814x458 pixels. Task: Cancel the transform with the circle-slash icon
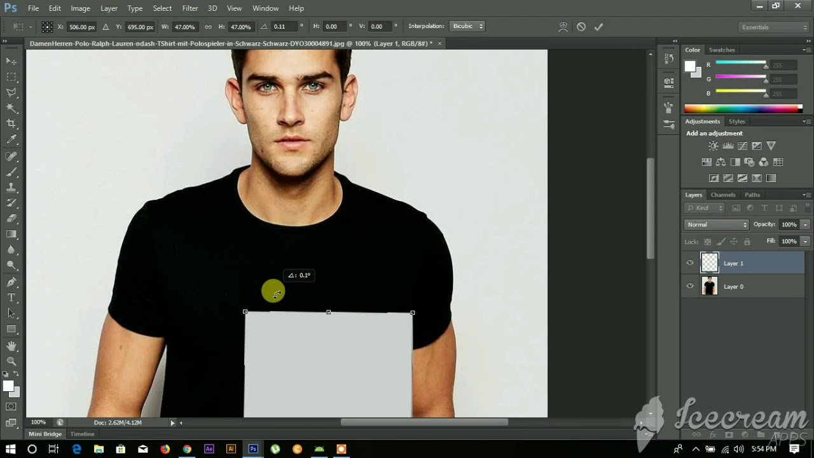point(581,27)
